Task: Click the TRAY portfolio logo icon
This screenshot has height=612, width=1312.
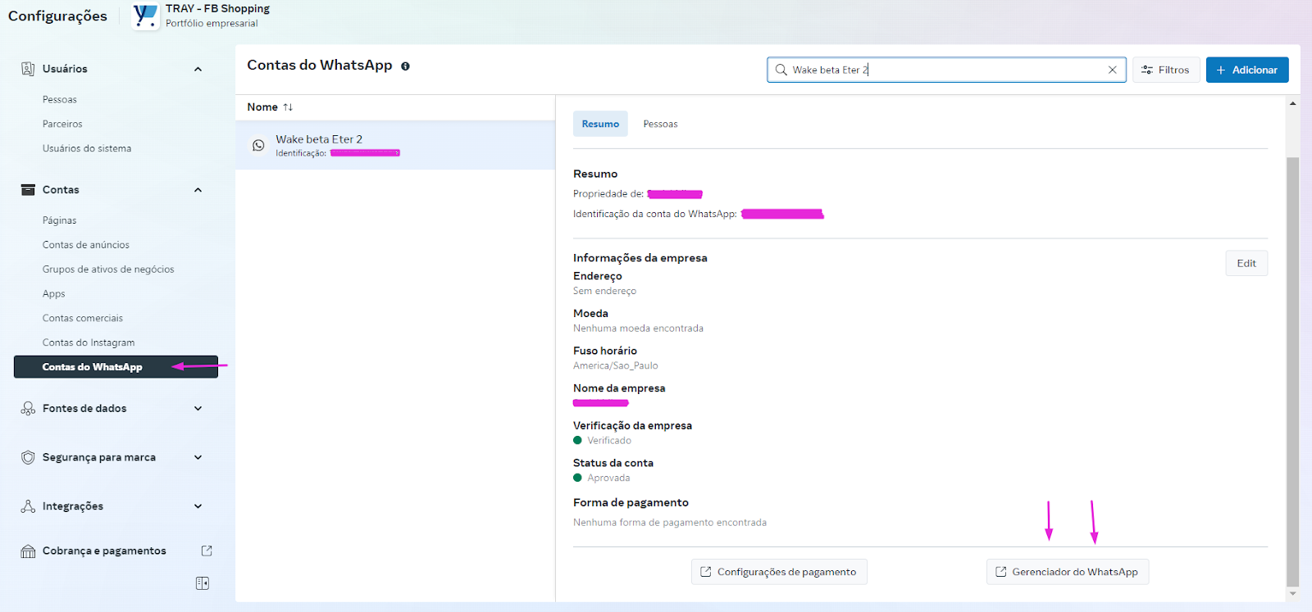Action: point(146,16)
